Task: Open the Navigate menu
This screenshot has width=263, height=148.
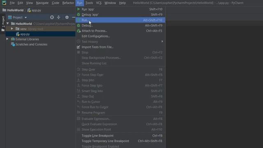Action: (42, 3)
